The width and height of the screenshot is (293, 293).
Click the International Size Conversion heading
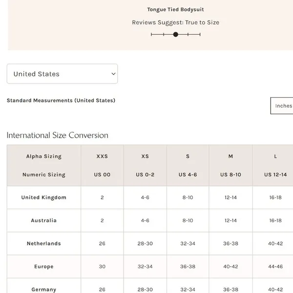pos(58,135)
